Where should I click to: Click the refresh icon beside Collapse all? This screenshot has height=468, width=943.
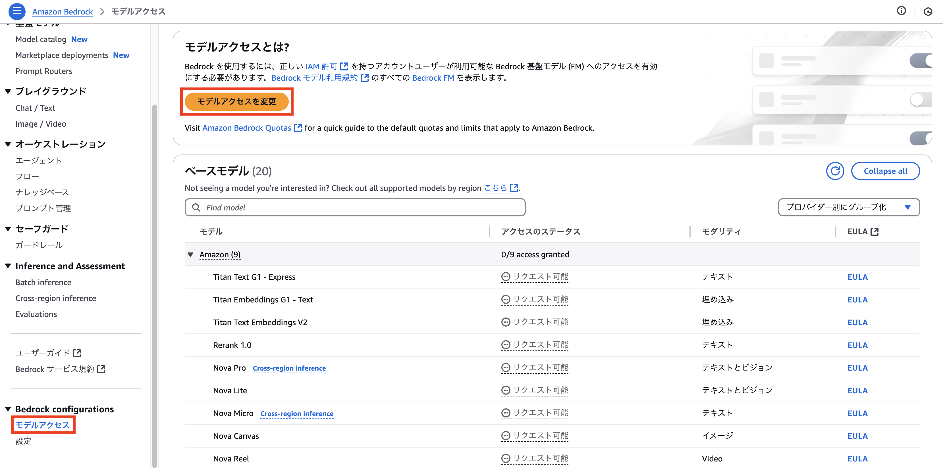point(835,171)
